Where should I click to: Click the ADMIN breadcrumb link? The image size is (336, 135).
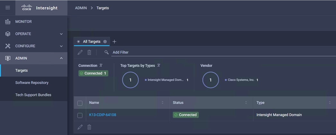click(x=81, y=8)
